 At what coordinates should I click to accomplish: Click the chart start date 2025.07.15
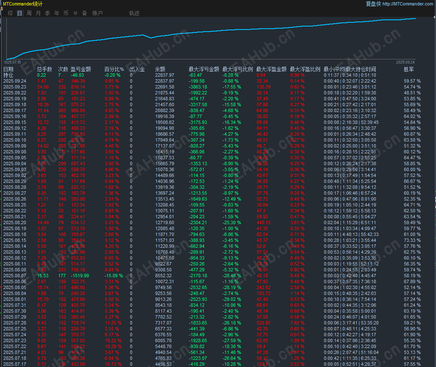tap(13, 62)
